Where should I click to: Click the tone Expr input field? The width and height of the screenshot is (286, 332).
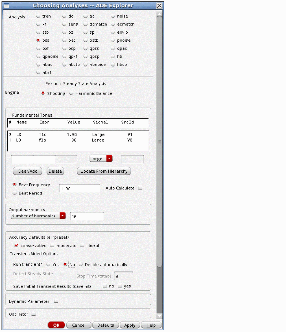click(x=44, y=159)
